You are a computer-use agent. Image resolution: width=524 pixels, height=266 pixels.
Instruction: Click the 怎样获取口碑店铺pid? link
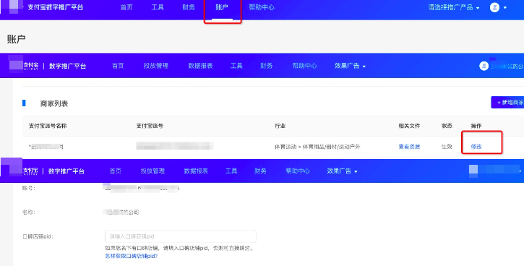tap(132, 256)
